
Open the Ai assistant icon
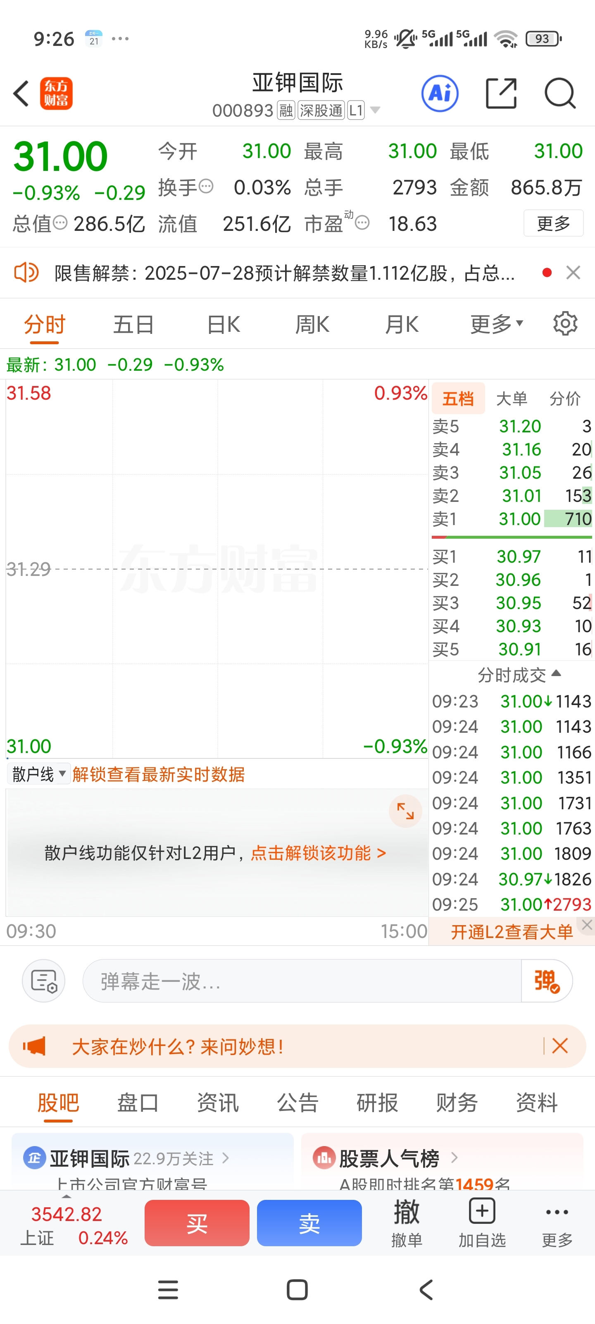440,94
